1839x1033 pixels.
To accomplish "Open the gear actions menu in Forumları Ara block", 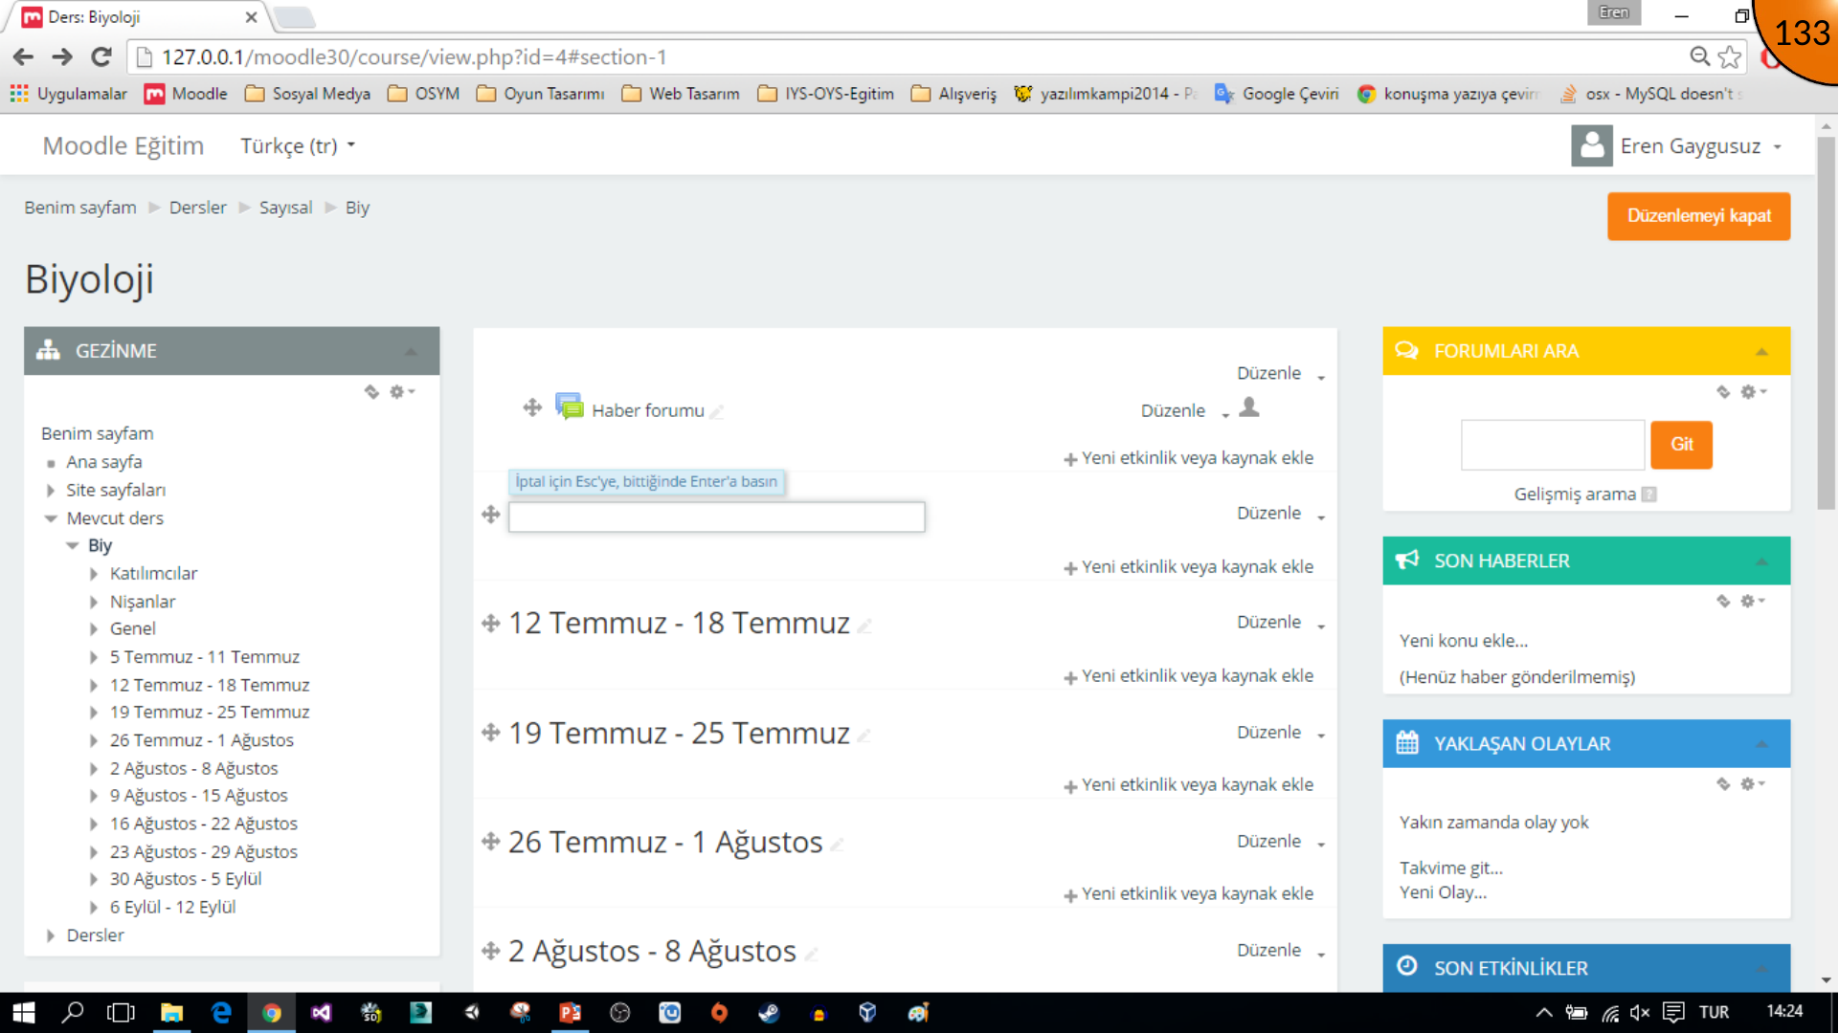I will point(1753,391).
